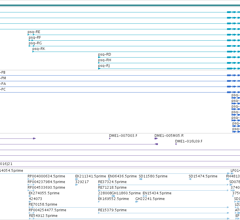This screenshot has height=220, width=240.
Task: Select the RE15379.5prime EST
Action: pos(112,210)
